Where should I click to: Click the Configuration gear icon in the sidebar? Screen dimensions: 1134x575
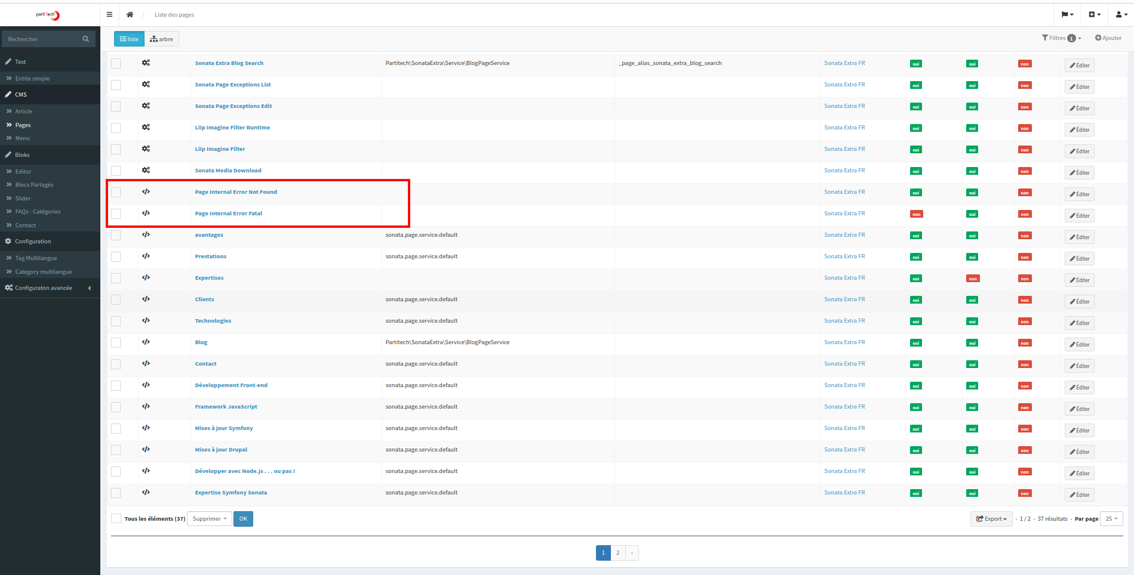click(8, 241)
